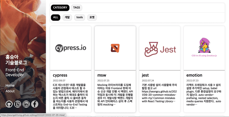Open the Notion page icon
This screenshot has height=117, width=229.
tap(17, 104)
